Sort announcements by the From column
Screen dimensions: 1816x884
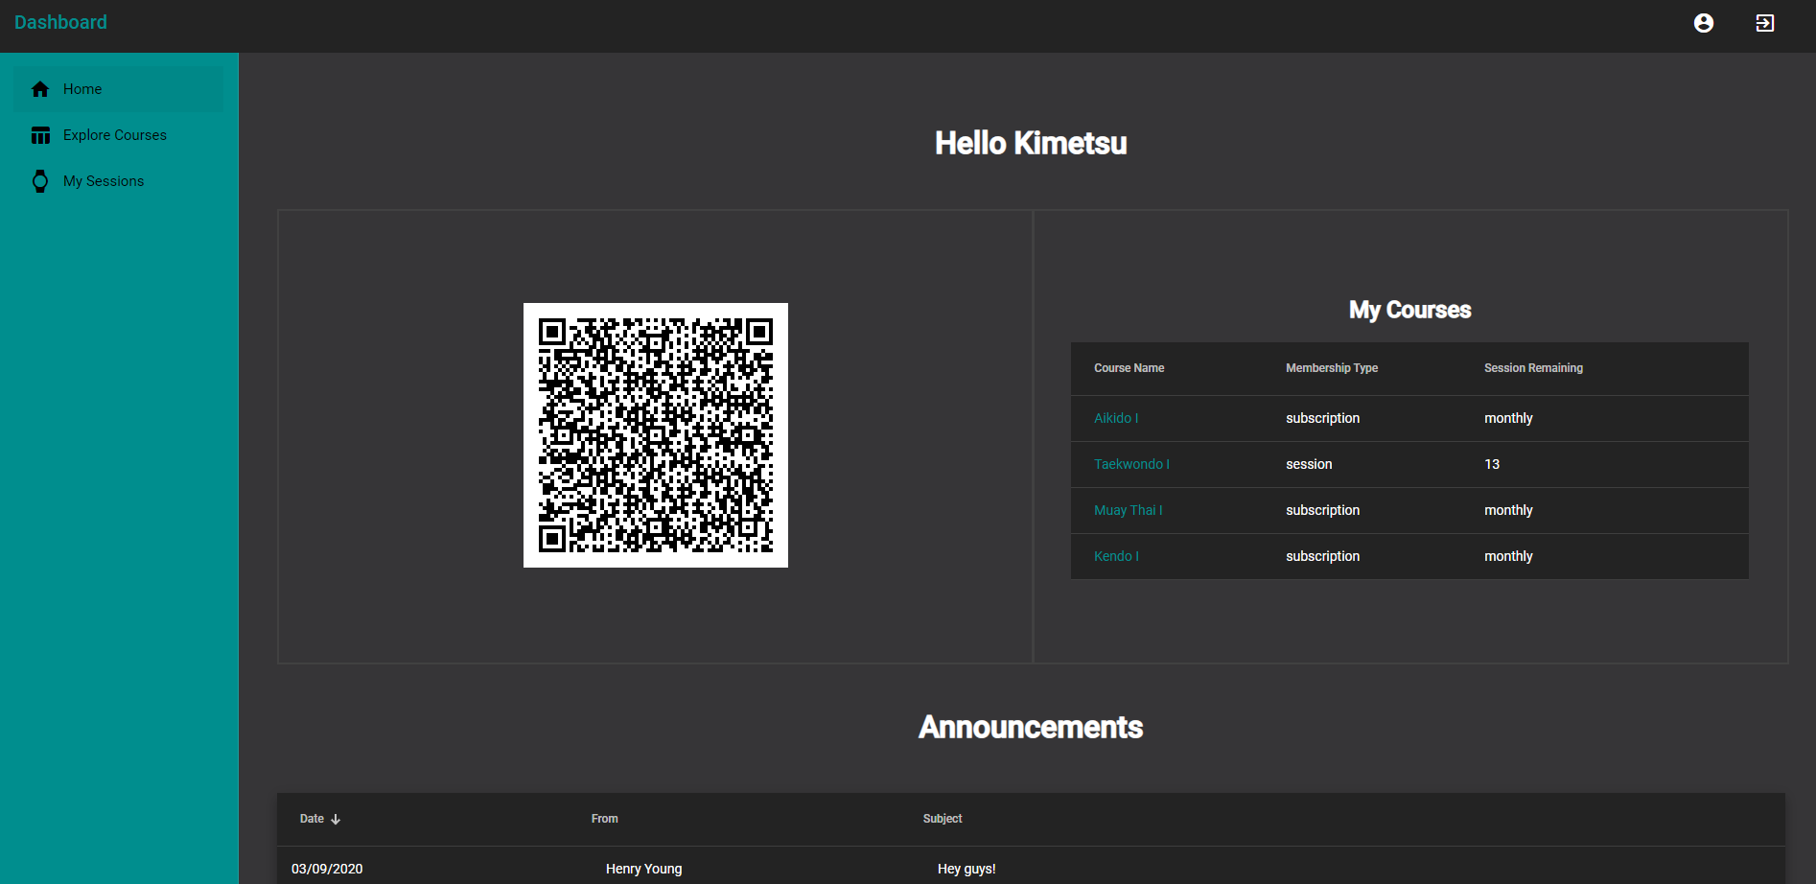coord(604,819)
